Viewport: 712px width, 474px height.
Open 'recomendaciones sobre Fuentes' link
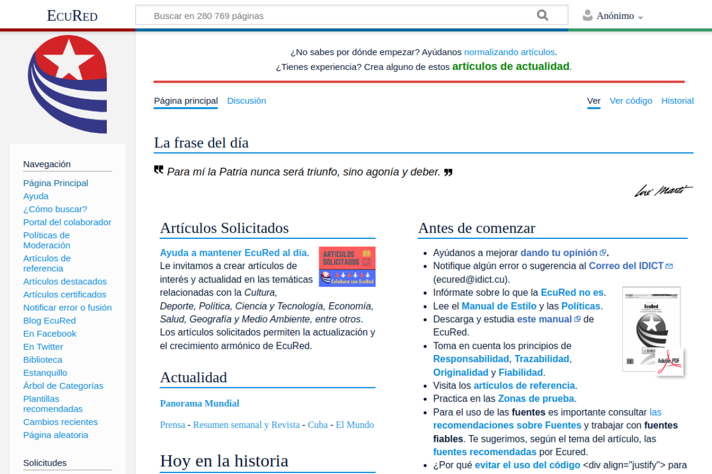pyautogui.click(x=507, y=426)
